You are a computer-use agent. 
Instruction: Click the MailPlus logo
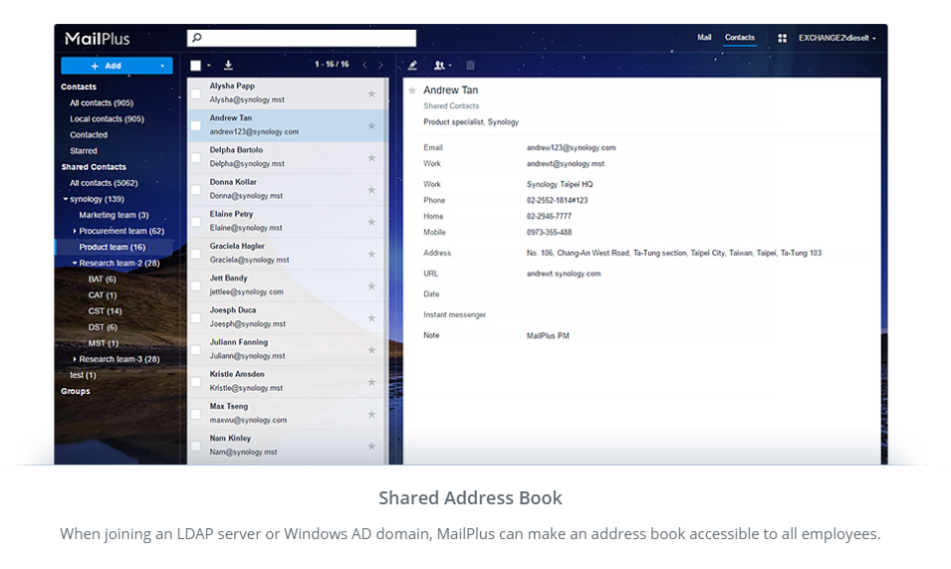pos(97,39)
